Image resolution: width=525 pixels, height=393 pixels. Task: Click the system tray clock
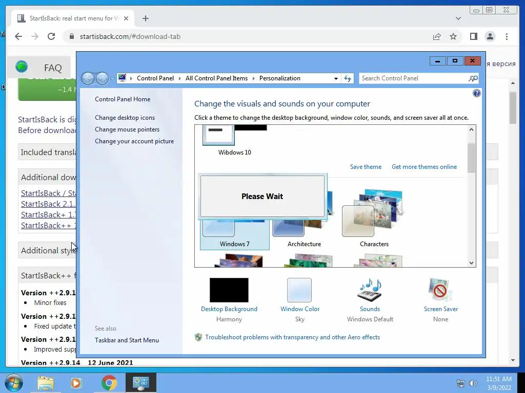pos(499,383)
